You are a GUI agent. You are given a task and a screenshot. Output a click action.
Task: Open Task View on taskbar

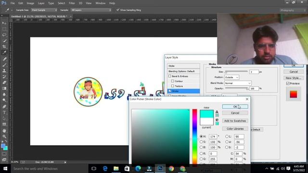(x=94, y=169)
